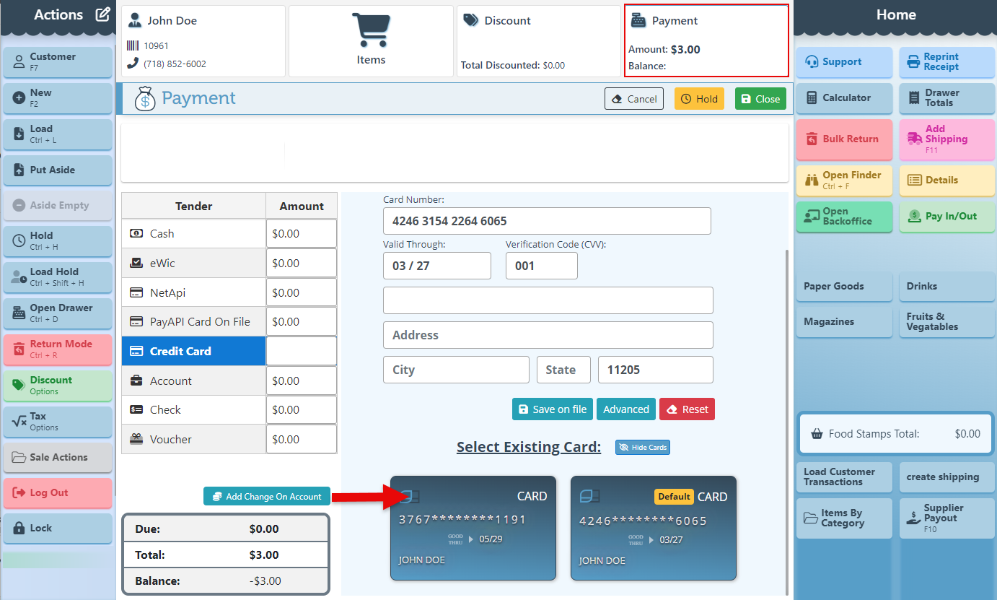Hide Cards using the eye toggle
Viewport: 997px width, 600px height.
coord(642,448)
